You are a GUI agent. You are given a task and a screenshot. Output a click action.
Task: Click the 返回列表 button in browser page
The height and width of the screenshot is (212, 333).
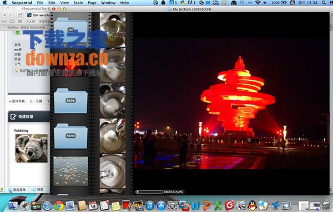pos(17,101)
